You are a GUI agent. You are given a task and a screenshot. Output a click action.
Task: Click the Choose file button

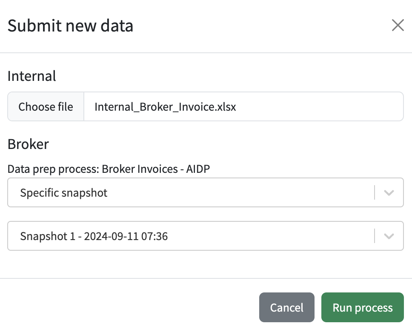(x=46, y=107)
